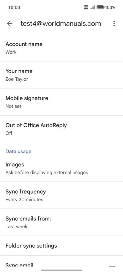This screenshot has height=274, width=123.
Task: Open Your name setting
Action: [x=61, y=75]
